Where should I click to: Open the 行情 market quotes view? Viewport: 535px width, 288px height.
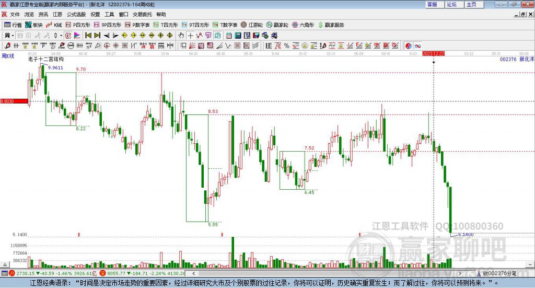(x=13, y=25)
